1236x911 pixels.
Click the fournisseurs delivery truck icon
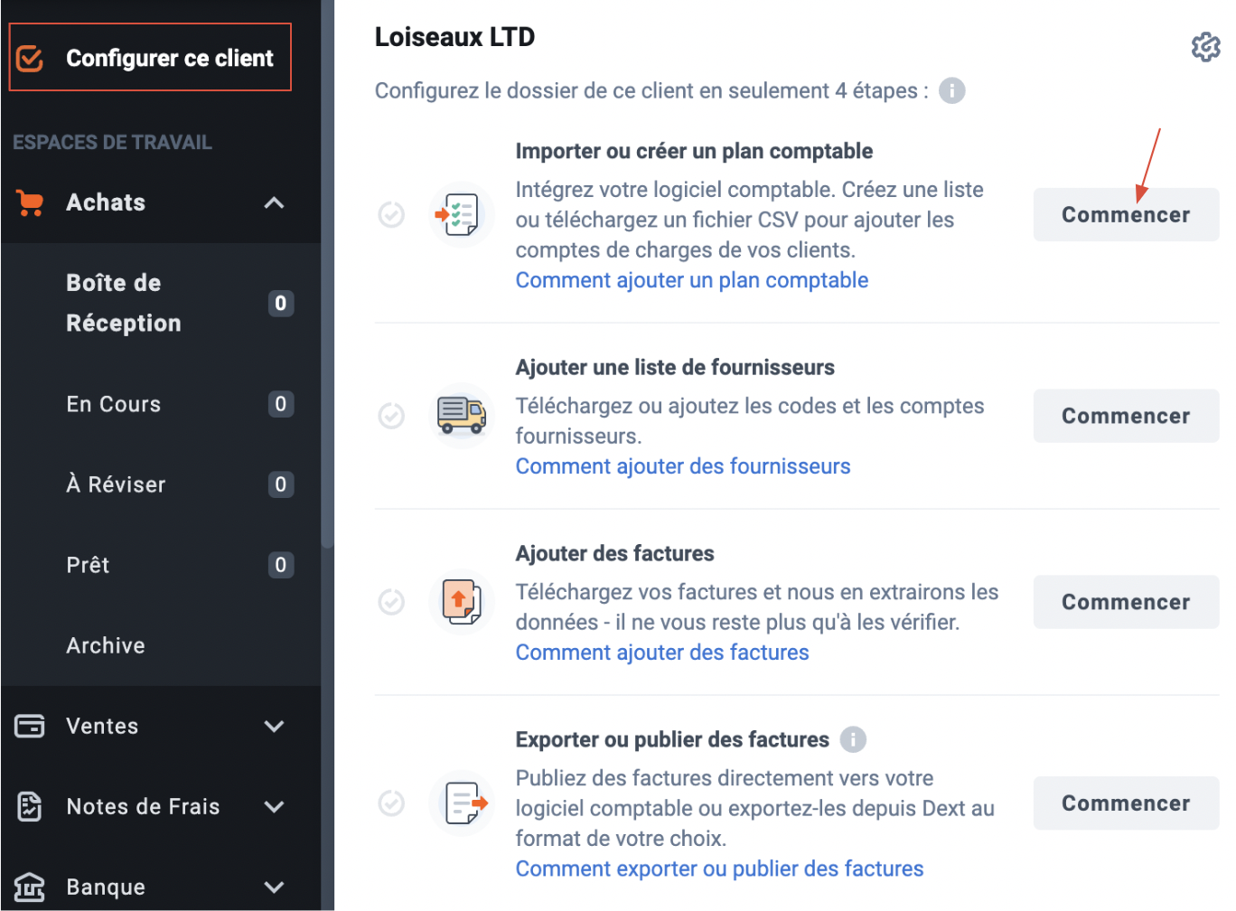tap(461, 416)
